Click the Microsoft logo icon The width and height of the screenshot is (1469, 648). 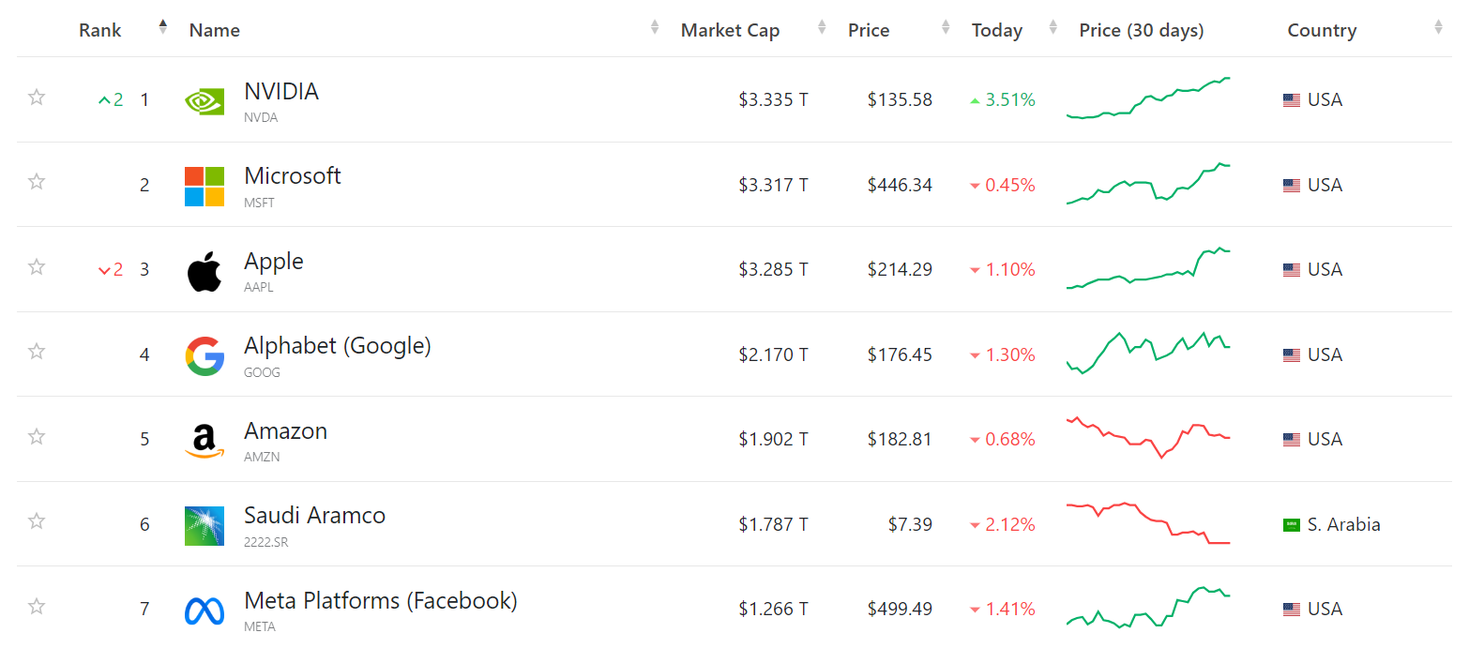coord(204,186)
